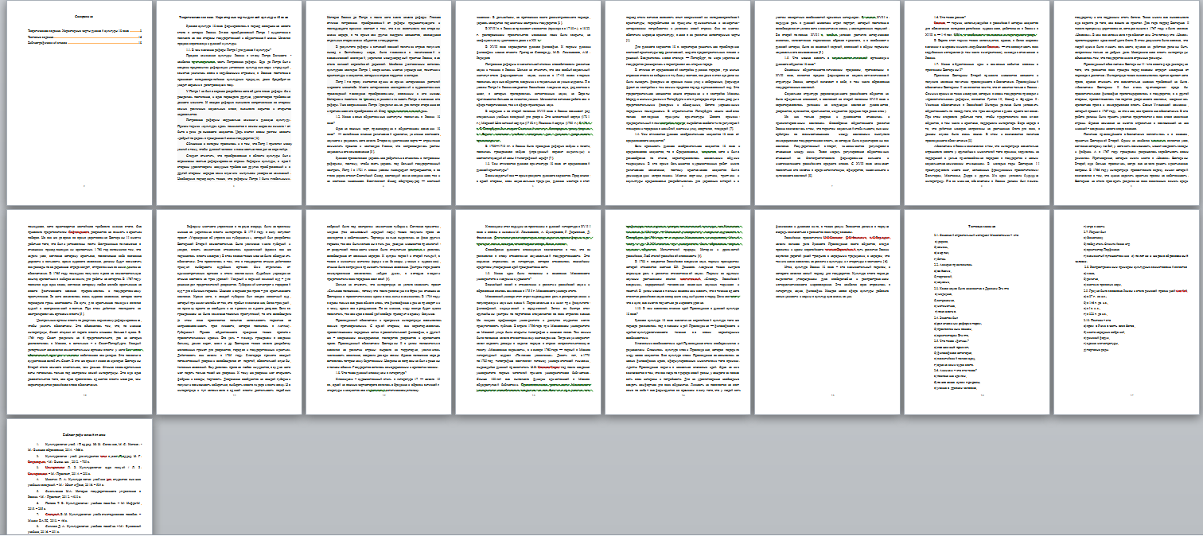The width and height of the screenshot is (1203, 536).
Task: Select the half-empty page 14 thumbnail
Action: (827, 311)
